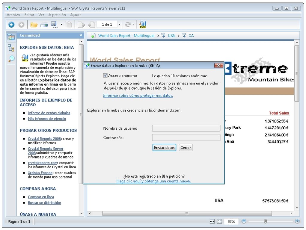The height and width of the screenshot is (230, 306).
Task: Open the page number dropdown arrow
Action: (x=120, y=25)
